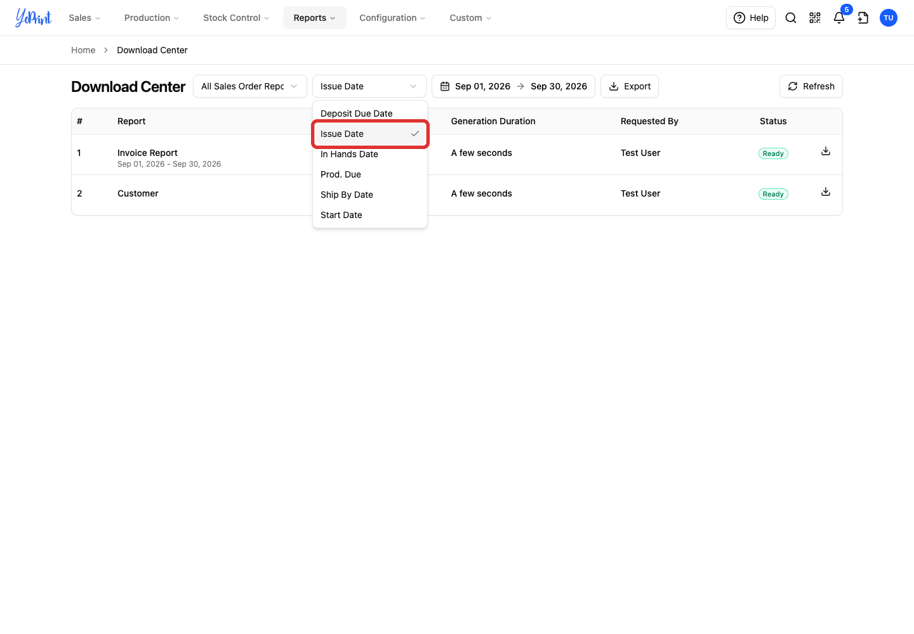Select Start Date option
Image resolution: width=914 pixels, height=634 pixels.
[x=370, y=215]
